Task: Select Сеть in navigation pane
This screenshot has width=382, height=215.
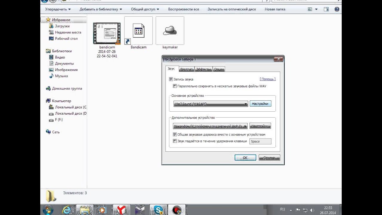Action: click(56, 132)
